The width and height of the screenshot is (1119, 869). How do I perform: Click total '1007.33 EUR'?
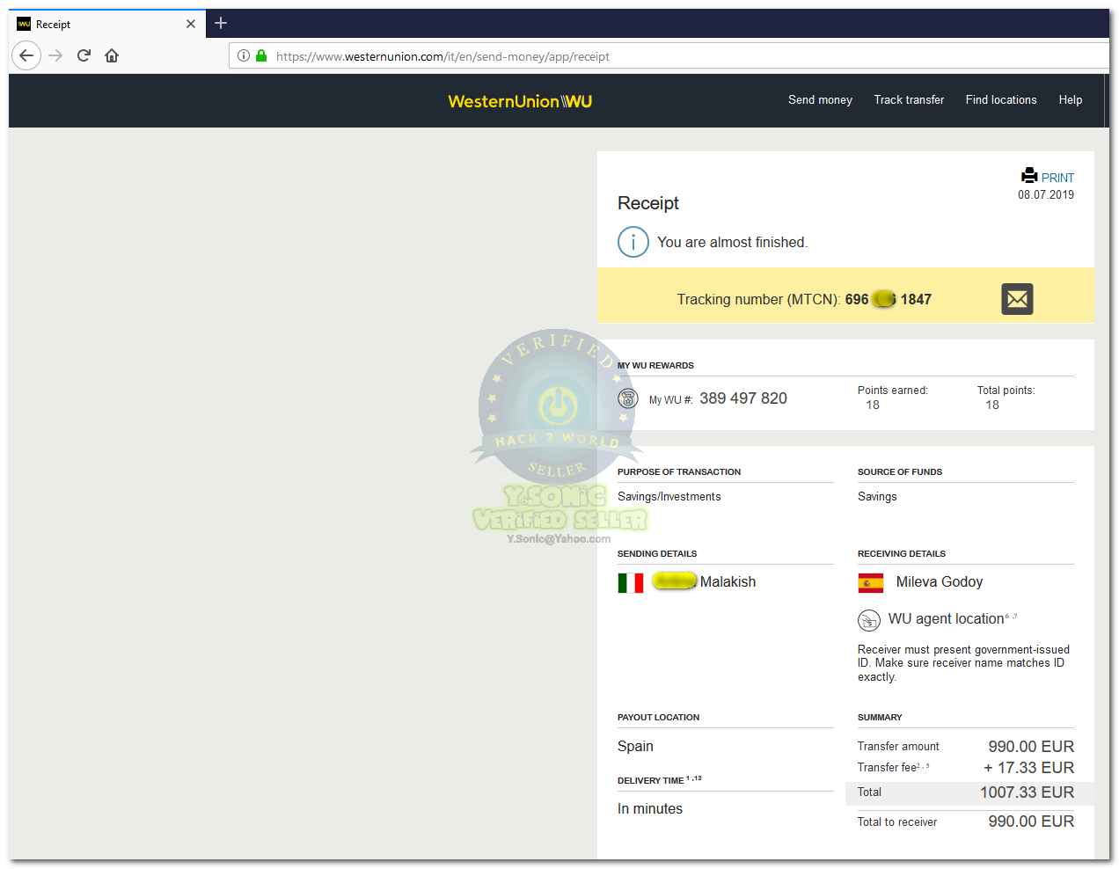pos(1027,792)
